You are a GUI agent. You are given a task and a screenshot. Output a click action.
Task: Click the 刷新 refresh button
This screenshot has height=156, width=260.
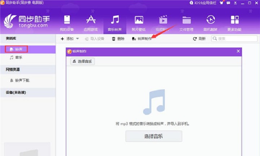pyautogui.click(x=199, y=39)
